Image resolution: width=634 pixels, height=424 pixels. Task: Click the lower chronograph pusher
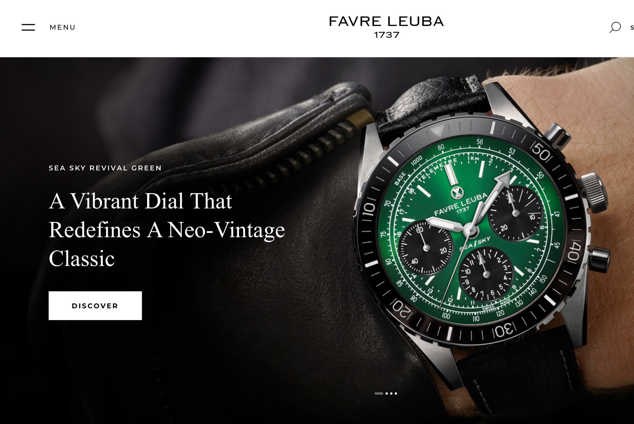point(599,260)
